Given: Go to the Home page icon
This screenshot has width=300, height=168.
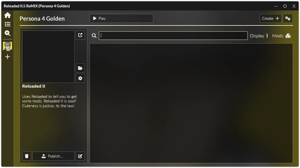Looking at the screenshot, I should click(x=7, y=15).
